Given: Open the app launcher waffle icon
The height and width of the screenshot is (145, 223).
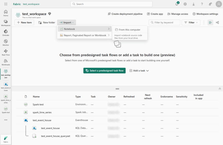Looking at the screenshot, I should (6, 4).
